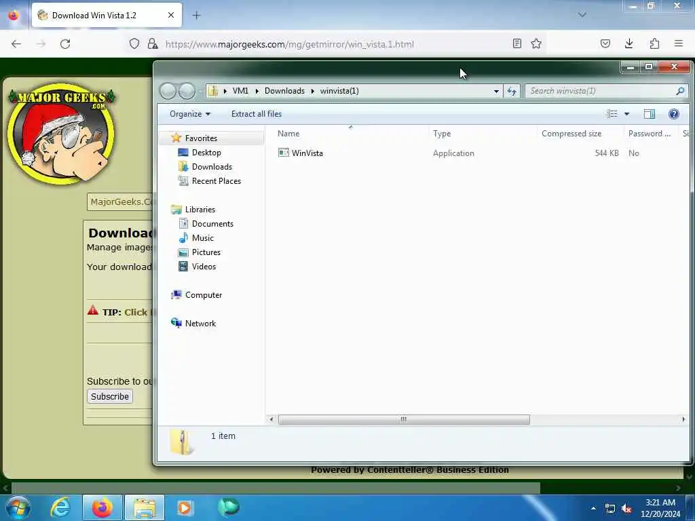The height and width of the screenshot is (521, 695).
Task: Expand arrow after VM1 breadcrumb
Action: point(257,91)
